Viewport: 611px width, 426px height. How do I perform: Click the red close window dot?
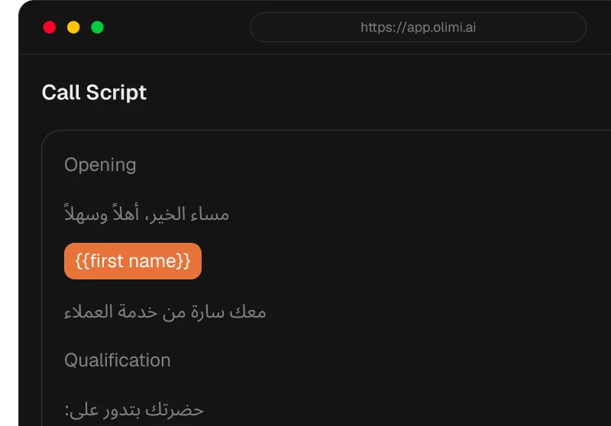pyautogui.click(x=50, y=27)
